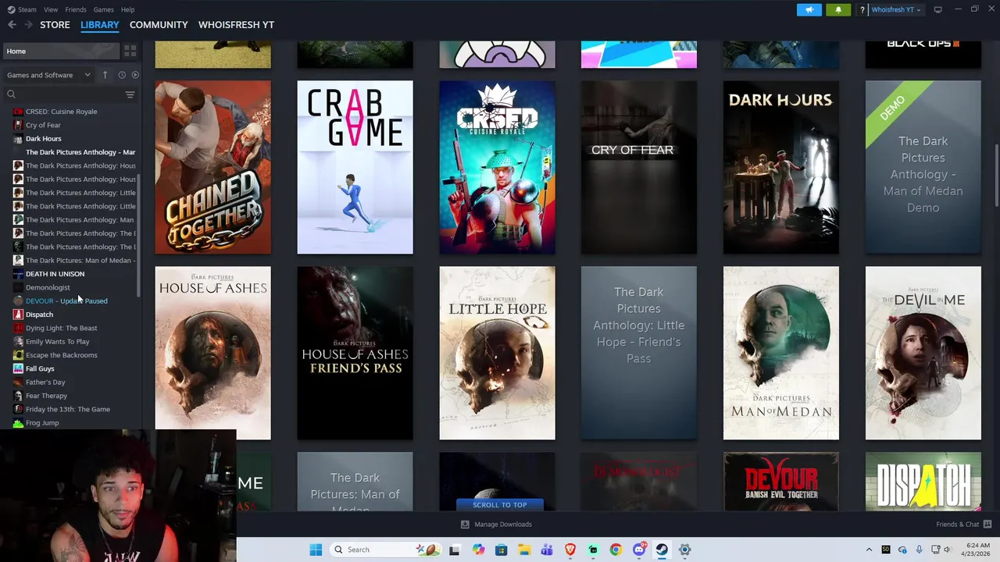Select Demonologist in the game list
Screen dimensions: 1000x562
tap(48, 287)
